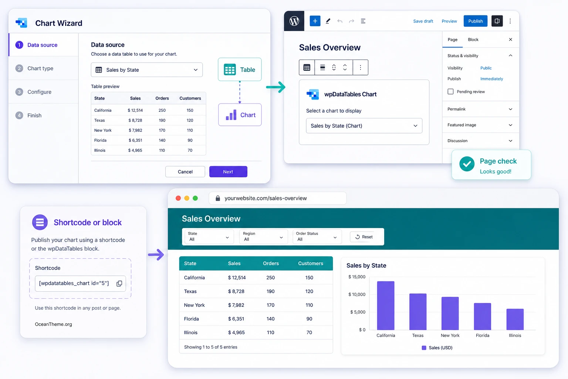Viewport: 568px width, 379px height.
Task: Open the Order Status filter dropdown
Action: [x=317, y=237]
